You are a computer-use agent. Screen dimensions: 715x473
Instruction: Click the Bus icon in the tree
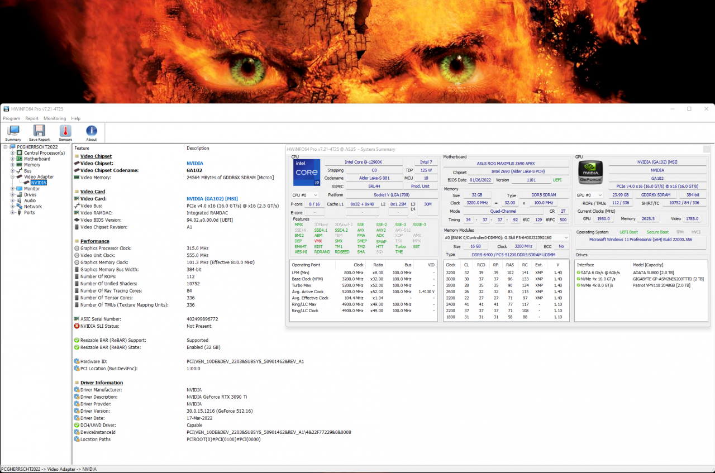pos(20,171)
